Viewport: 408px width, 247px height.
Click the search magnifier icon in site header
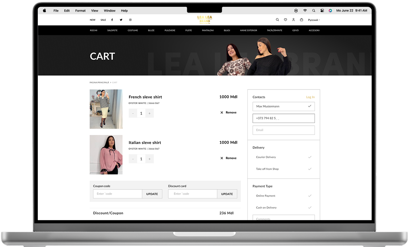coord(277,20)
